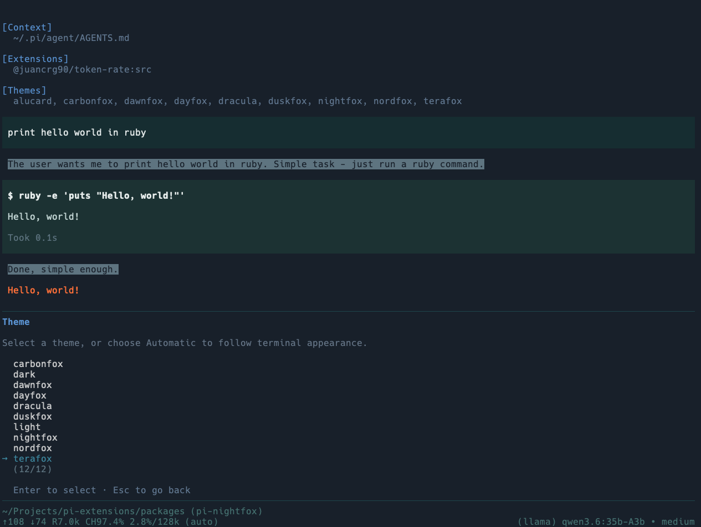
Task: Click terafox in the [Themes] summary line
Action: (443, 101)
